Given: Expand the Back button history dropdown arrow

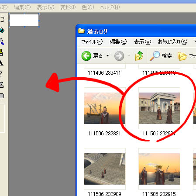Looking at the screenshot, I should tap(107, 56).
